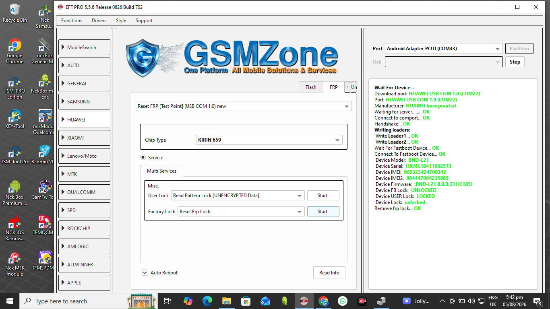Viewport: 550px width, 309px height.
Task: Open the Recycle Bin desktop icon
Action: click(15, 13)
